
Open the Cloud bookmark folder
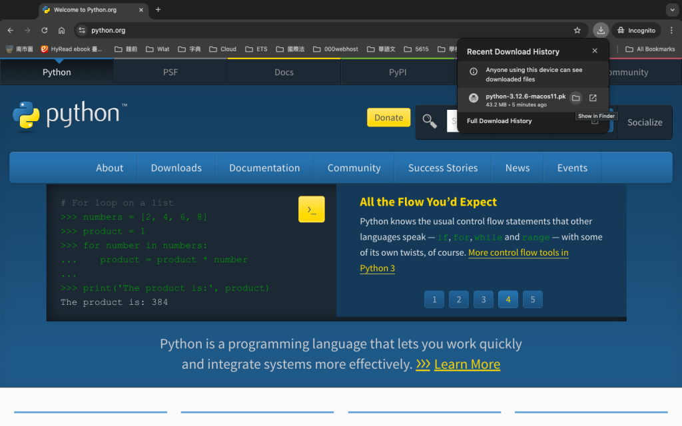pos(222,49)
